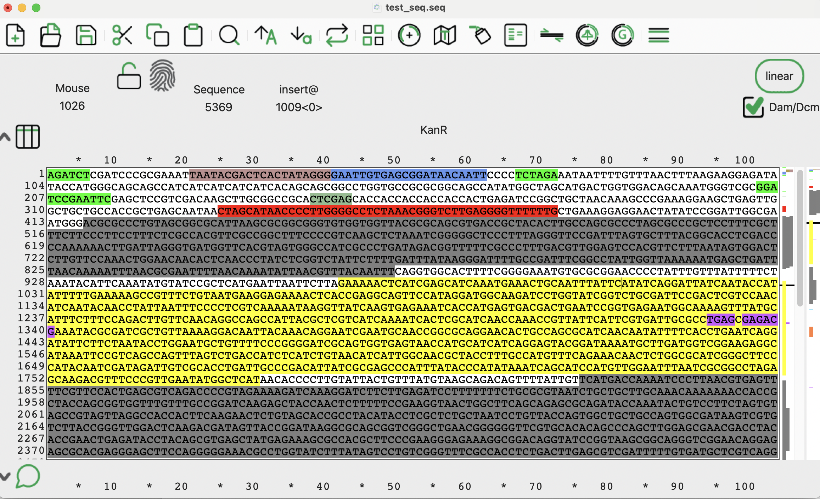820x499 pixels.
Task: Toggle the sequence lock padlock
Action: pos(129,76)
